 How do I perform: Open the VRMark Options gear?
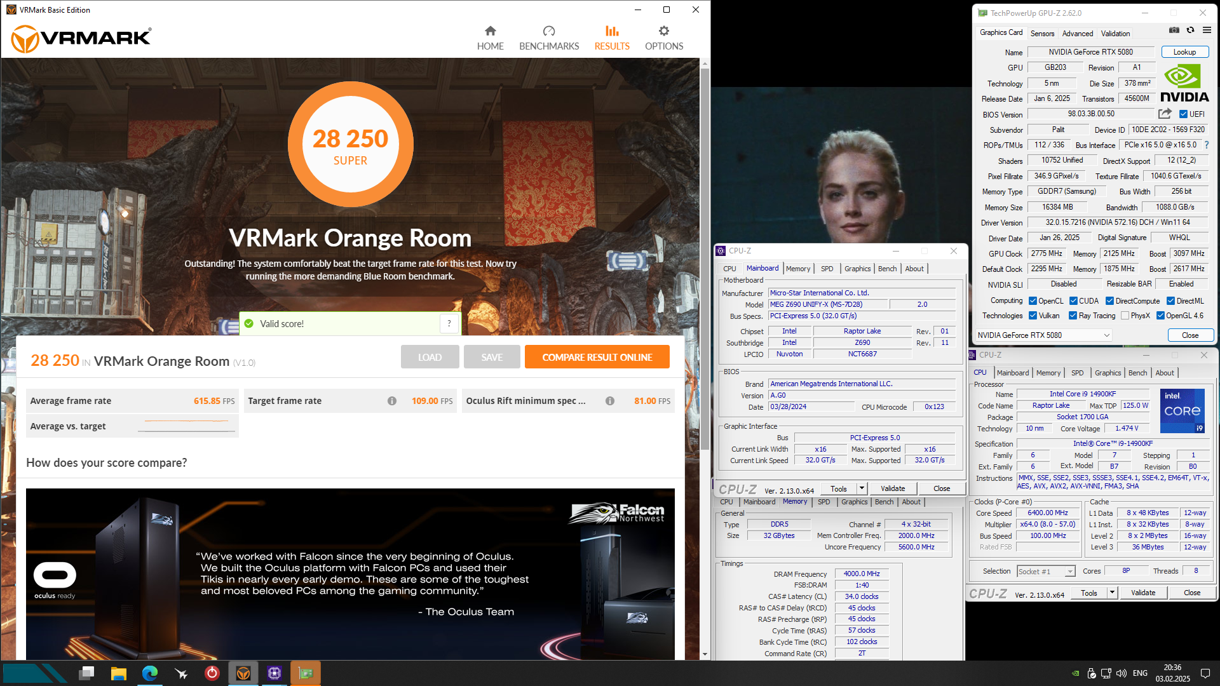coord(664,38)
